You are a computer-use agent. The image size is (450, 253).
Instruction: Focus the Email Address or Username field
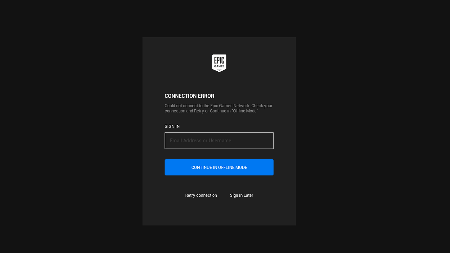219,141
